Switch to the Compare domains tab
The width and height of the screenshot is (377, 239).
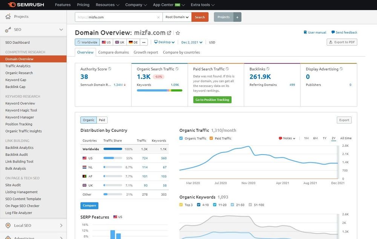tap(115, 52)
